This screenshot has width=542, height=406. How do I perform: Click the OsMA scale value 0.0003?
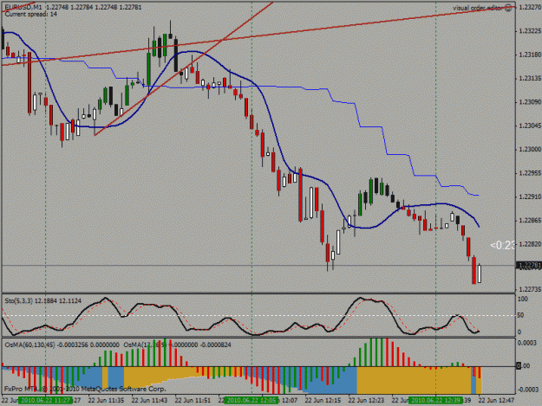coord(526,343)
